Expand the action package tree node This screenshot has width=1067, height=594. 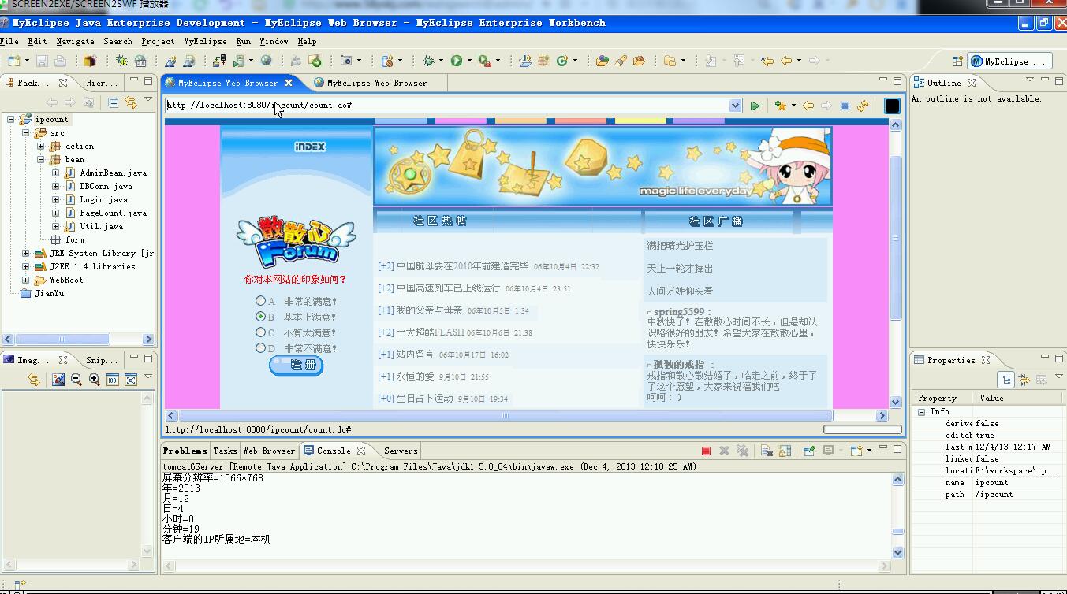point(41,147)
